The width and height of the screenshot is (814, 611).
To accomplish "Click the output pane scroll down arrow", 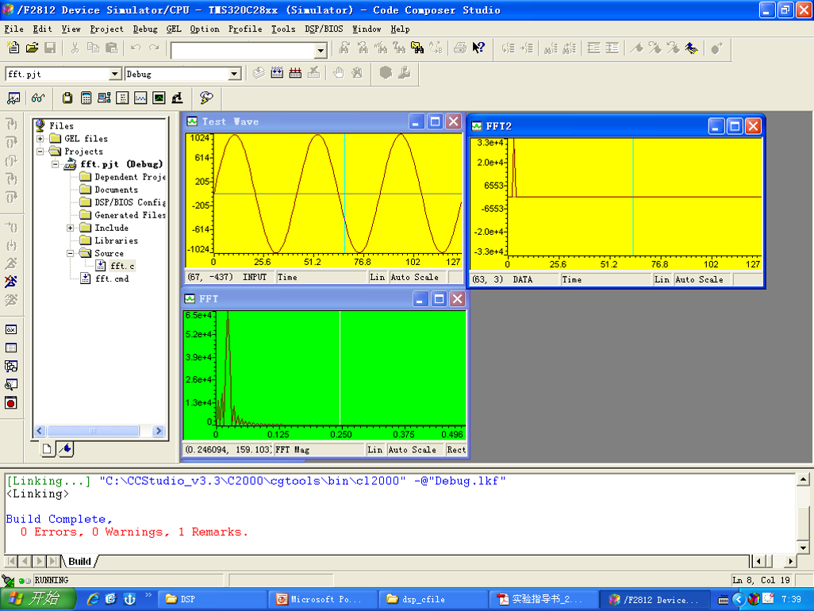I will click(x=803, y=548).
